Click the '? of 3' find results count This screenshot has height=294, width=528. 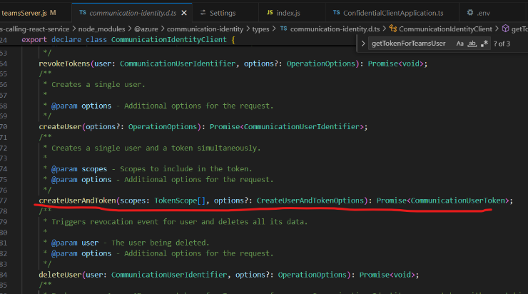[x=502, y=44]
